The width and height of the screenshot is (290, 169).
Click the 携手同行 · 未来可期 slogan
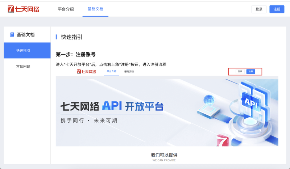(x=89, y=121)
